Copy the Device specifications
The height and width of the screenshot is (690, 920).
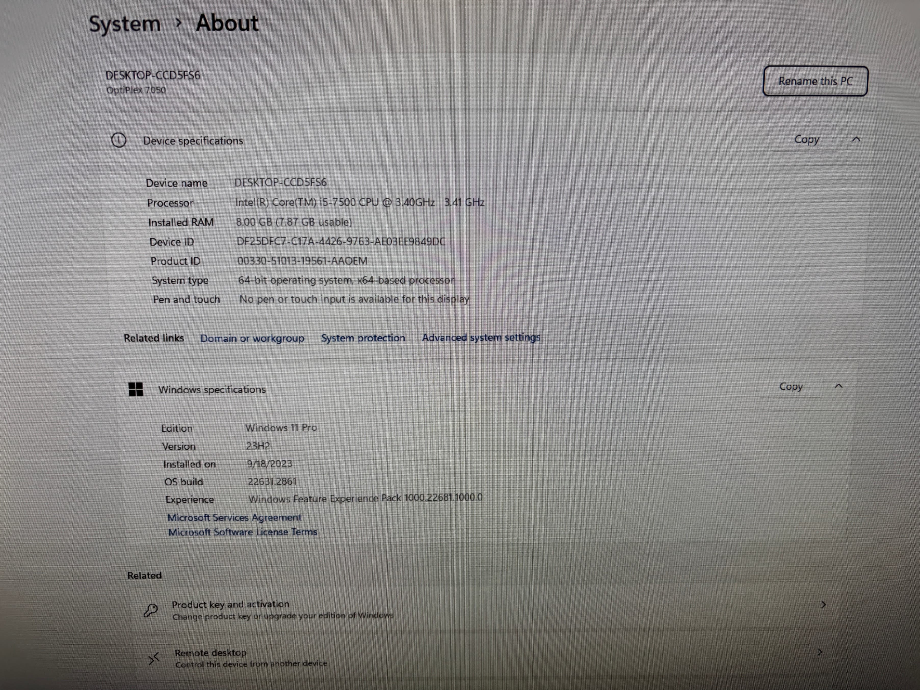coord(806,139)
